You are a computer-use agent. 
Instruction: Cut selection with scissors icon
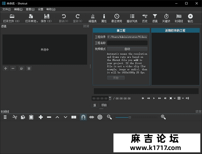15,117
